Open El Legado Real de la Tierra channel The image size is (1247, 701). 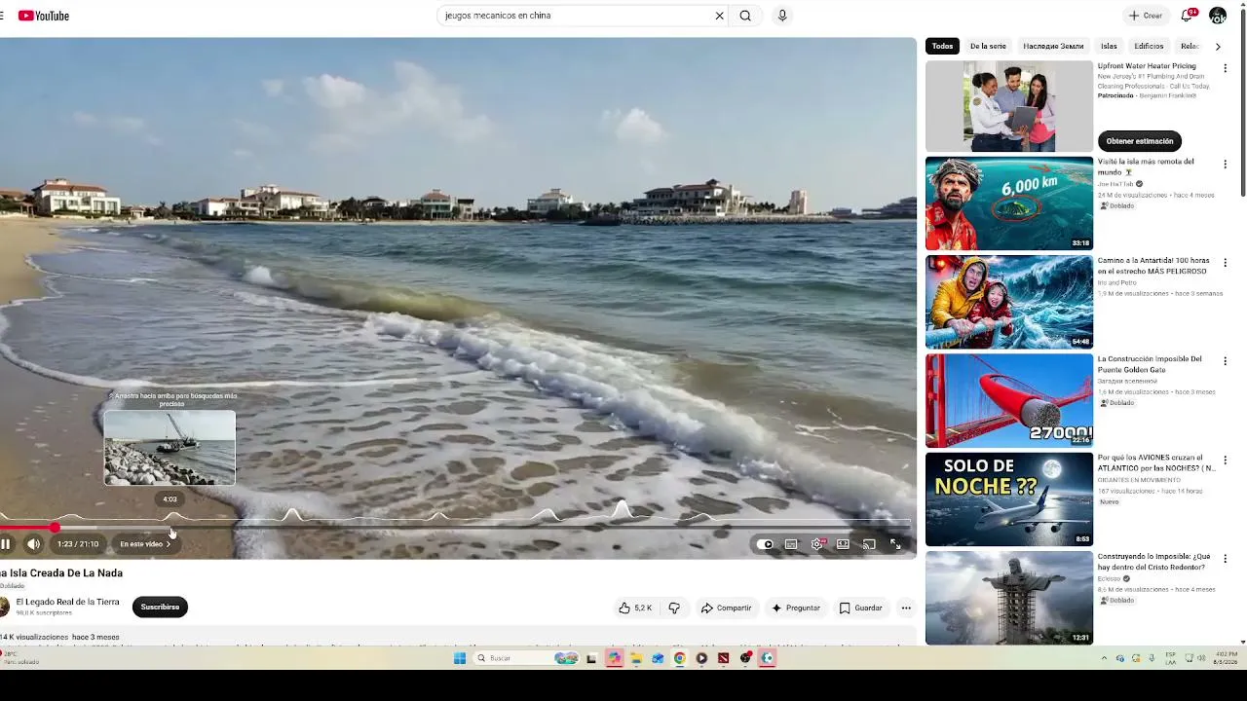(67, 602)
